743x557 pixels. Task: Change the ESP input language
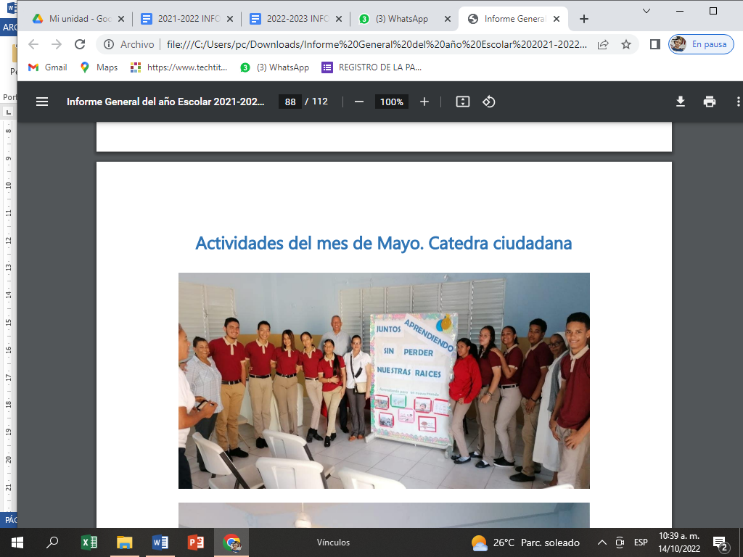tap(641, 542)
